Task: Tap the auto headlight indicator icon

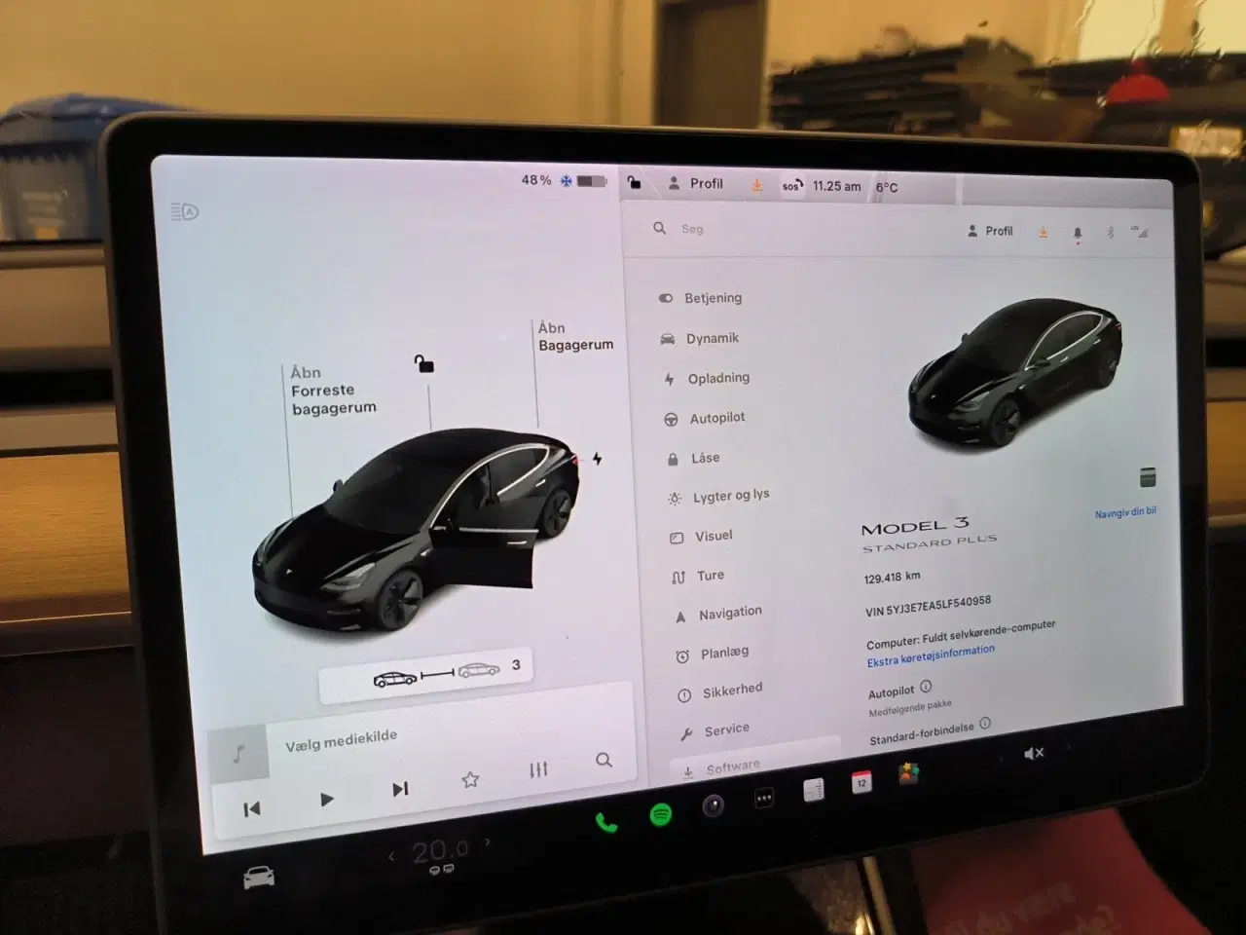Action: (x=185, y=211)
